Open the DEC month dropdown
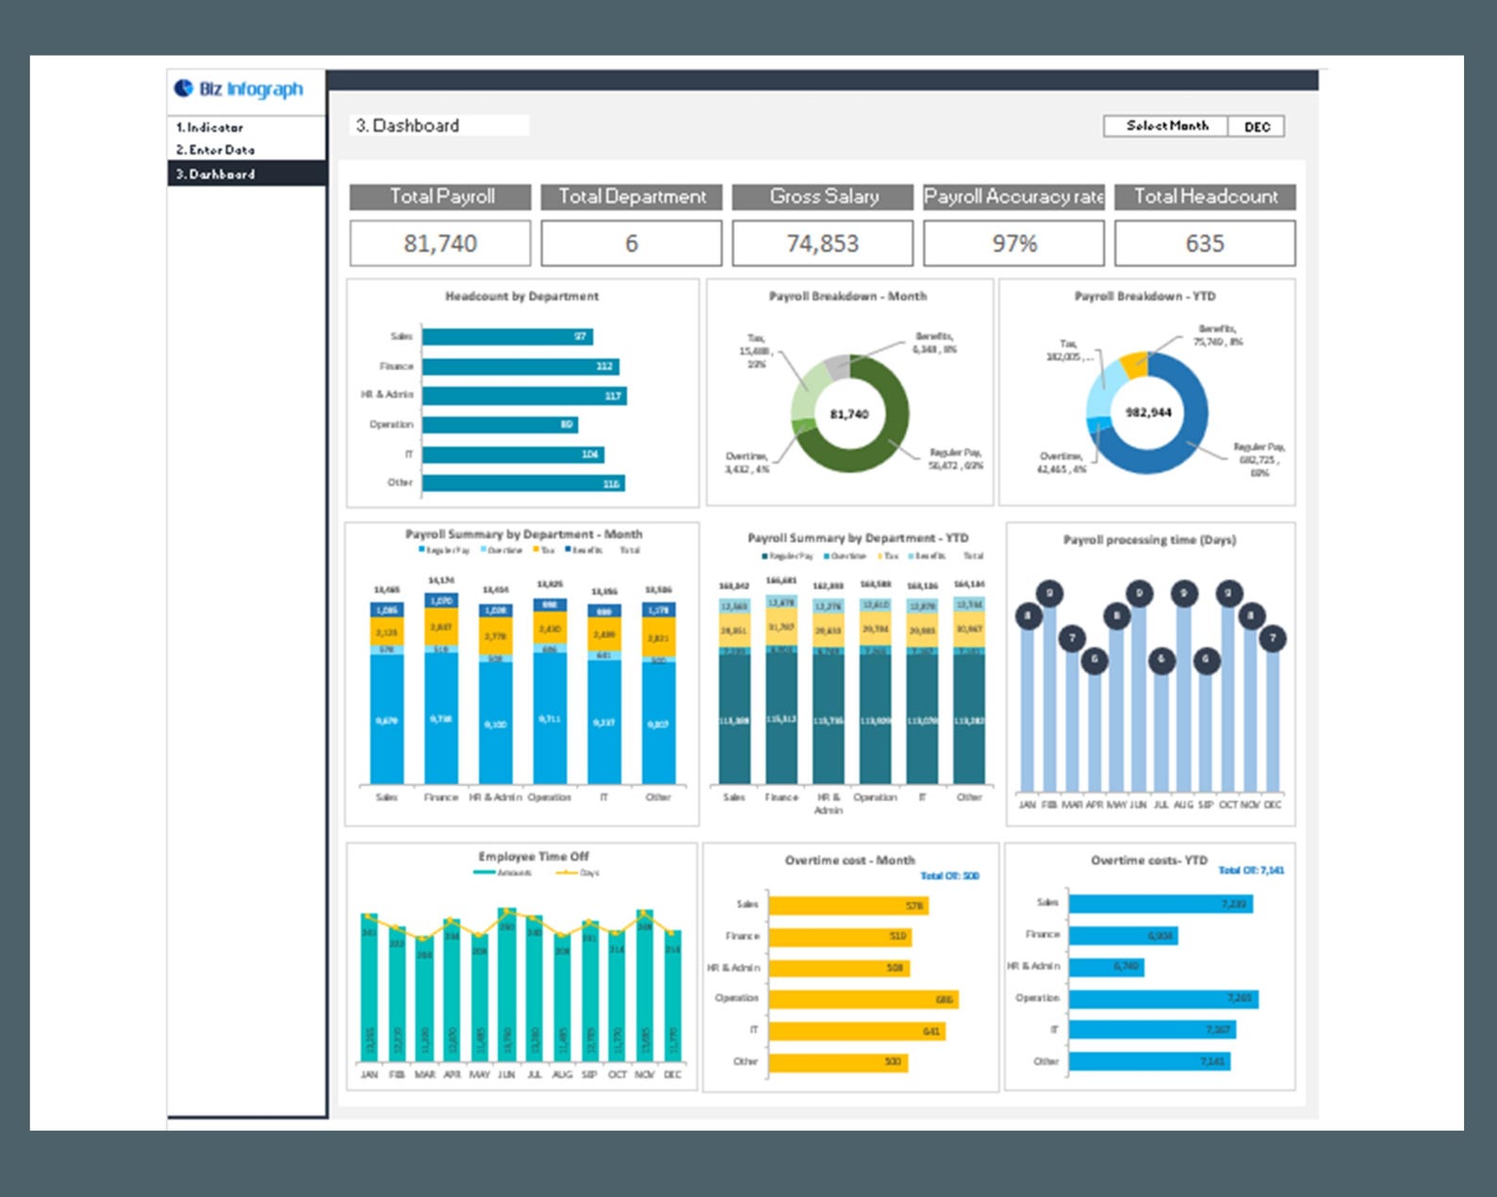The width and height of the screenshot is (1497, 1197). (1257, 126)
